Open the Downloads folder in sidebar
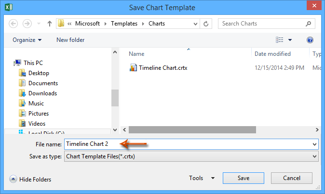325x194 pixels. tap(42, 93)
